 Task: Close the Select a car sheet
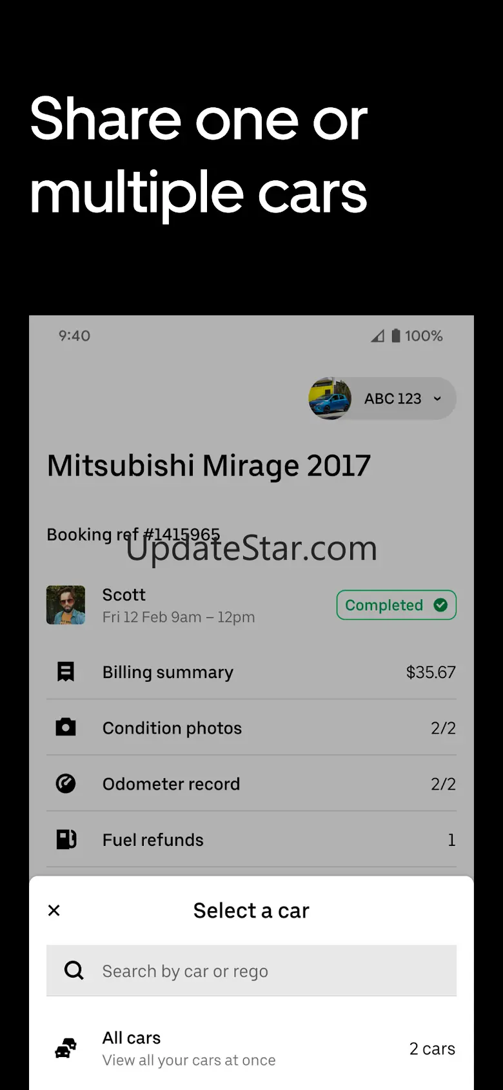[54, 910]
